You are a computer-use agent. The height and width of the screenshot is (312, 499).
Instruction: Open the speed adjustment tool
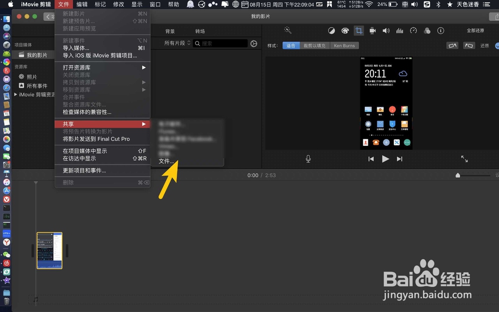413,30
